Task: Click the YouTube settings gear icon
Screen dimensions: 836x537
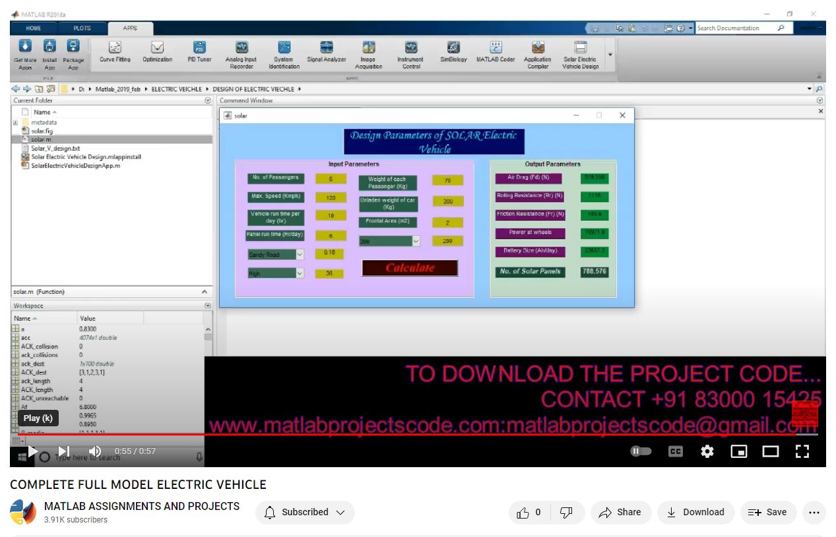Action: 707,451
